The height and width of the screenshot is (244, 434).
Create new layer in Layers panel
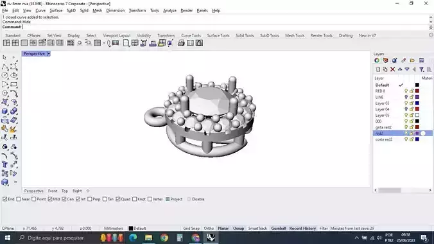378,69
